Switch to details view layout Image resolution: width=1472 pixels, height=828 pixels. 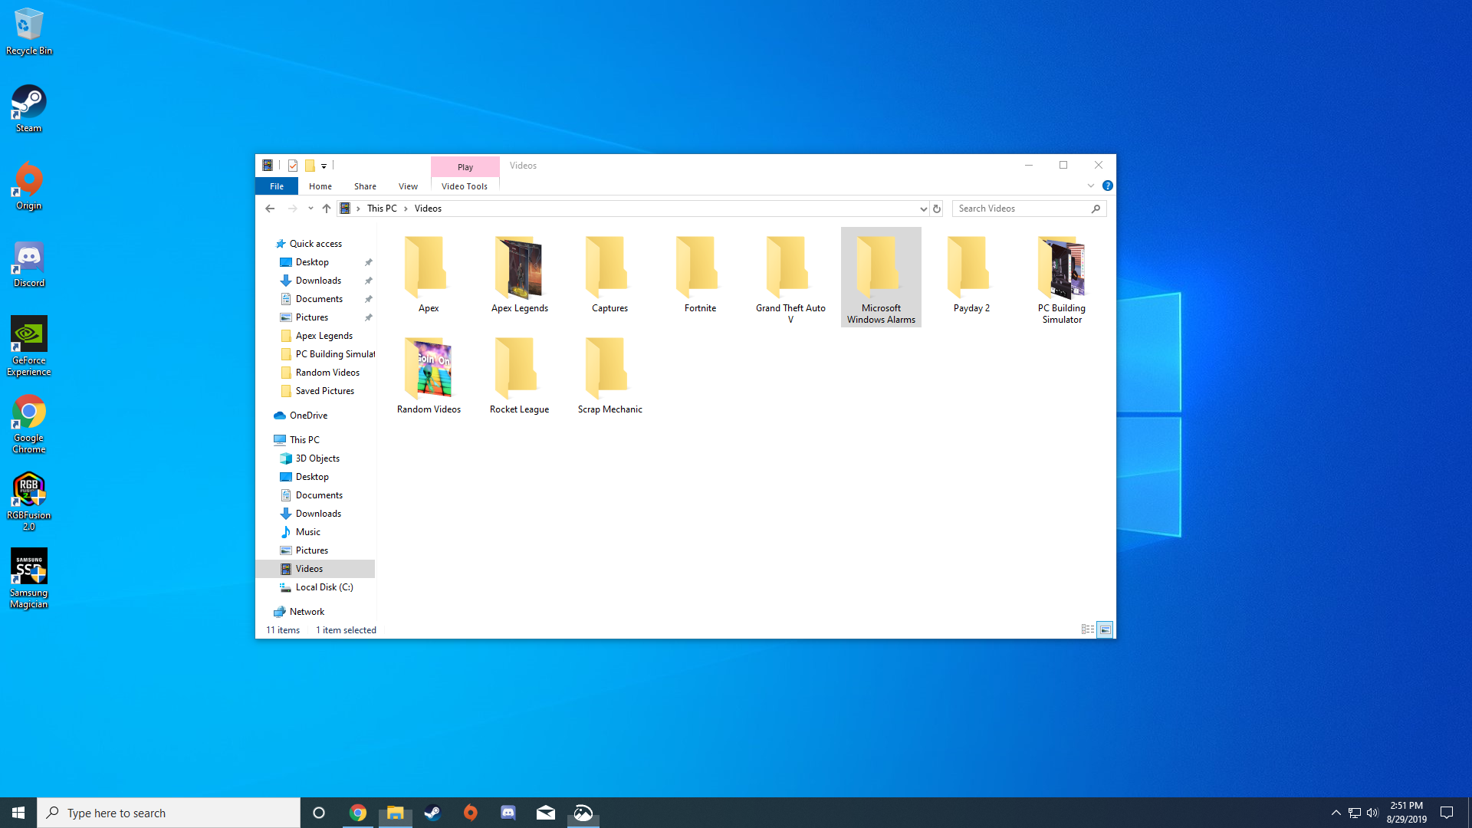coord(1088,629)
